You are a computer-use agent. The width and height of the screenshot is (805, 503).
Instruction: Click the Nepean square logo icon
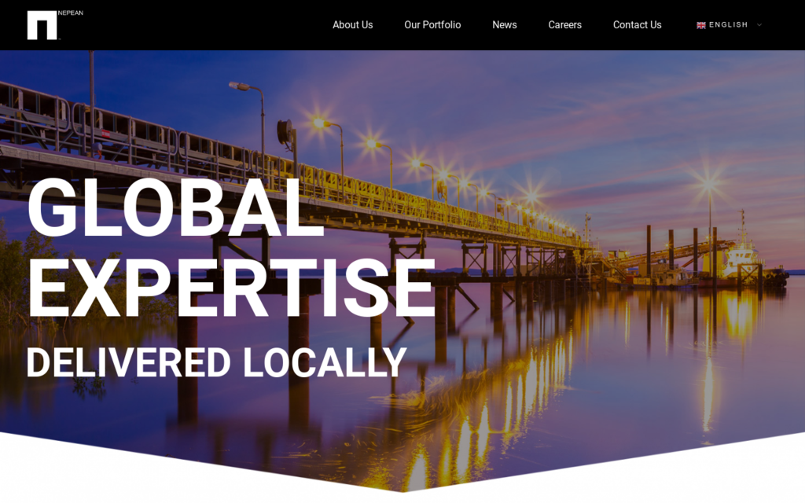pyautogui.click(x=42, y=25)
